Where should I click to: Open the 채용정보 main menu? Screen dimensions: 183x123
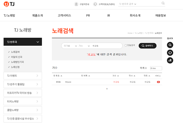point(160,15)
